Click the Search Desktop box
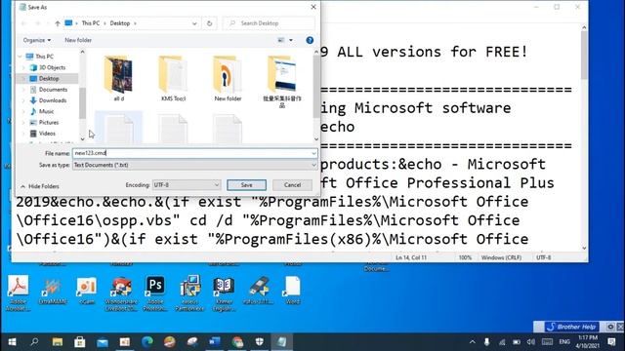 pyautogui.click(x=270, y=23)
